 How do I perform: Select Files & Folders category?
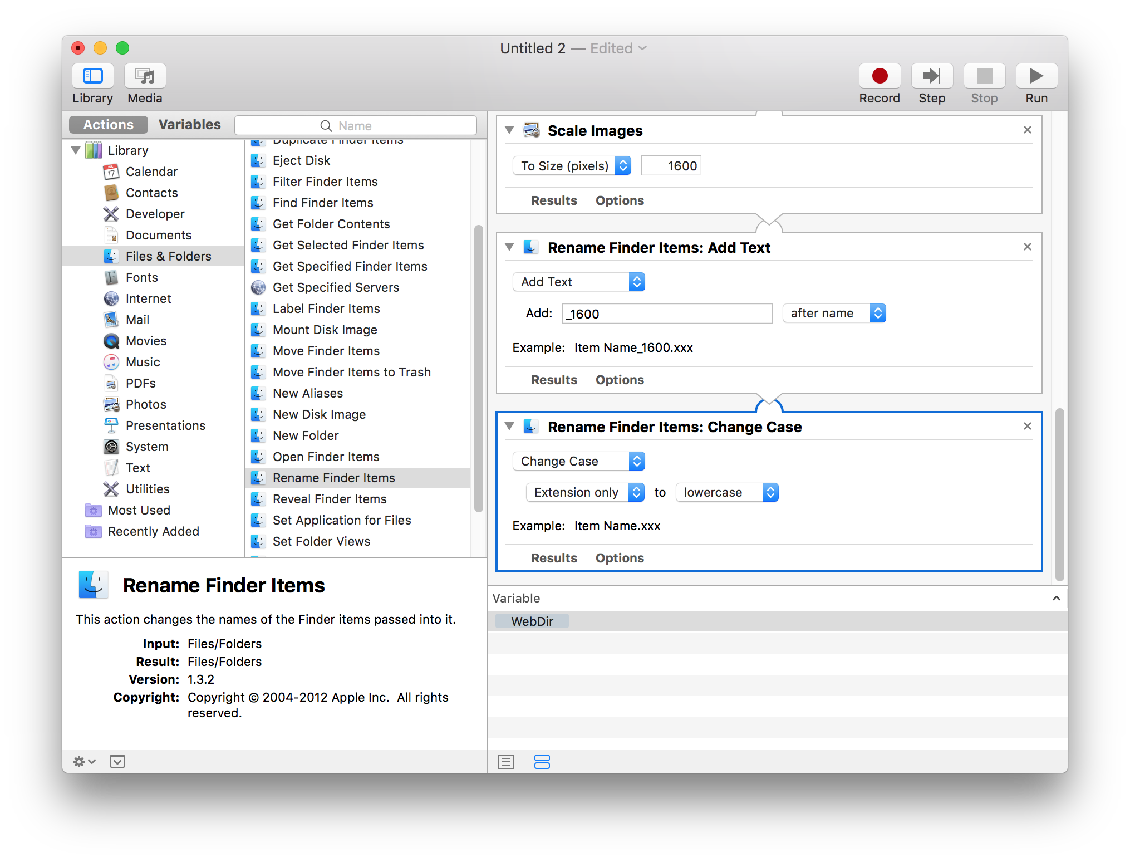click(153, 256)
